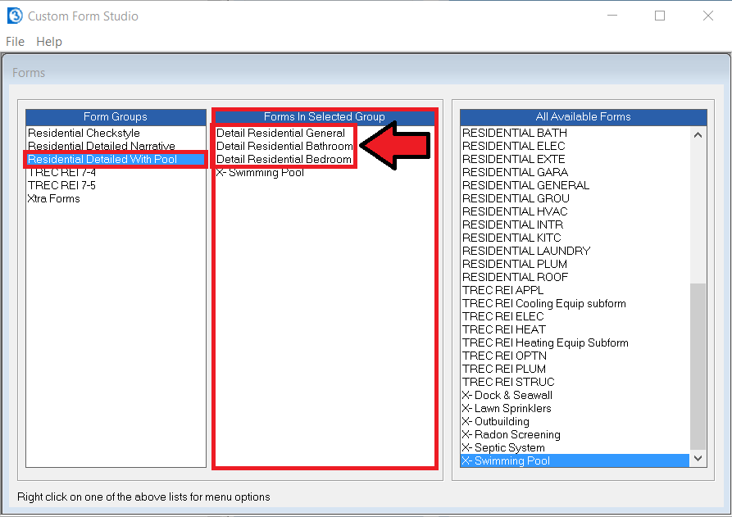Viewport: 732px width, 517px height.
Task: Click scroll down arrow in All Available Forms
Action: (x=698, y=458)
